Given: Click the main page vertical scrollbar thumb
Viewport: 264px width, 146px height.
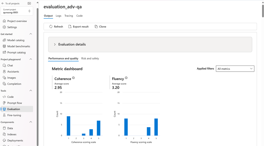Looking at the screenshot, I should tap(263, 11).
